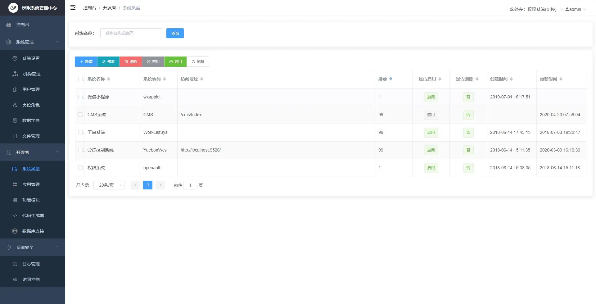Toggle the select-all checkbox in table header

80,79
